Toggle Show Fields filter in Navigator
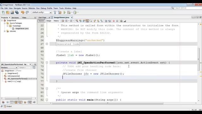 tap(8, 102)
